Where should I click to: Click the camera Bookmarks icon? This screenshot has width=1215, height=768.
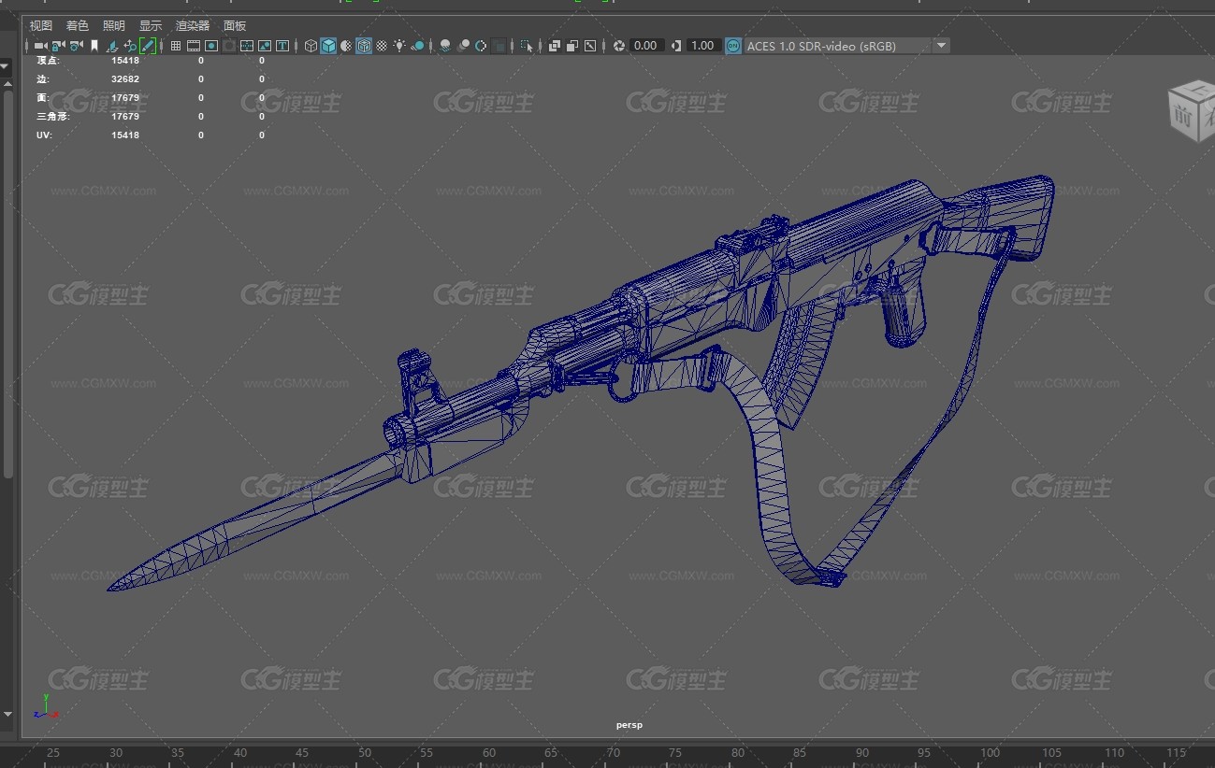[x=94, y=45]
